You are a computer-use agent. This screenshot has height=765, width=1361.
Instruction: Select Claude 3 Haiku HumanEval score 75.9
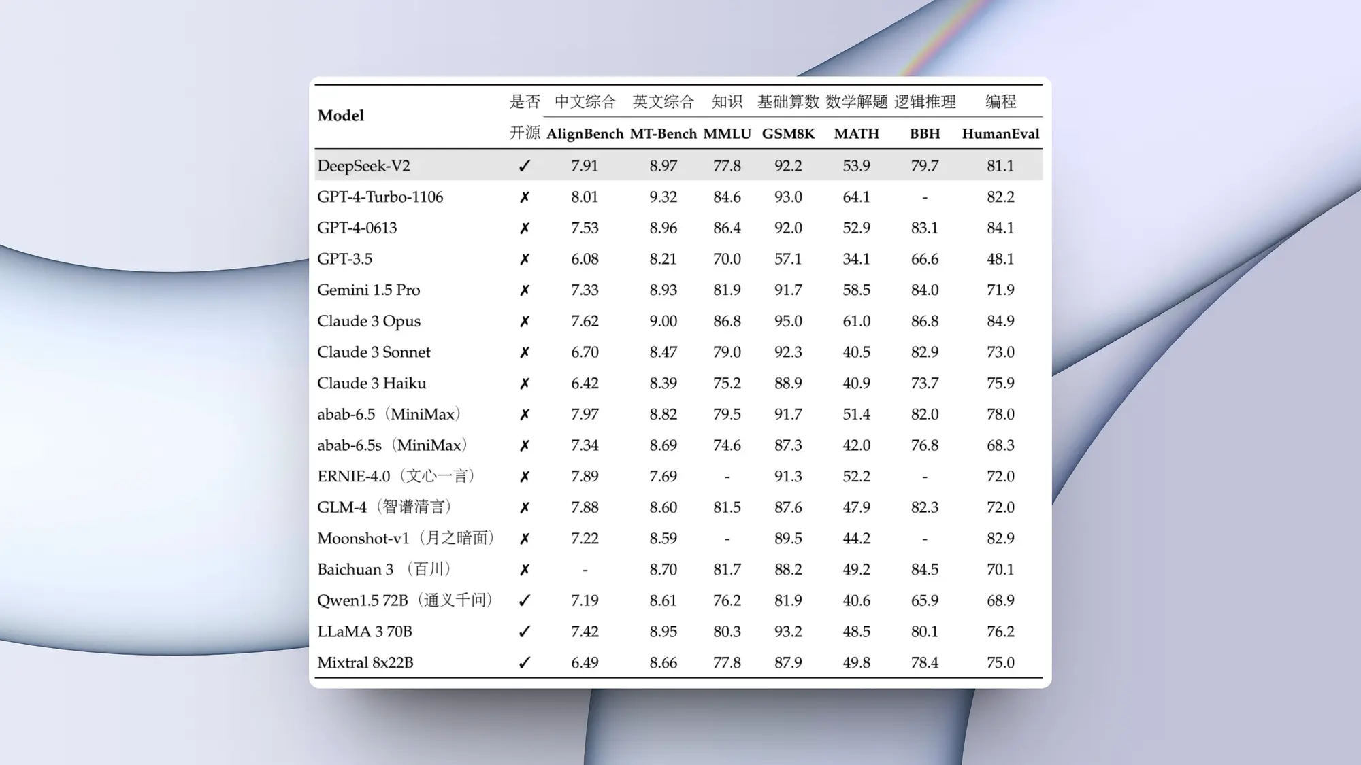tap(1000, 384)
